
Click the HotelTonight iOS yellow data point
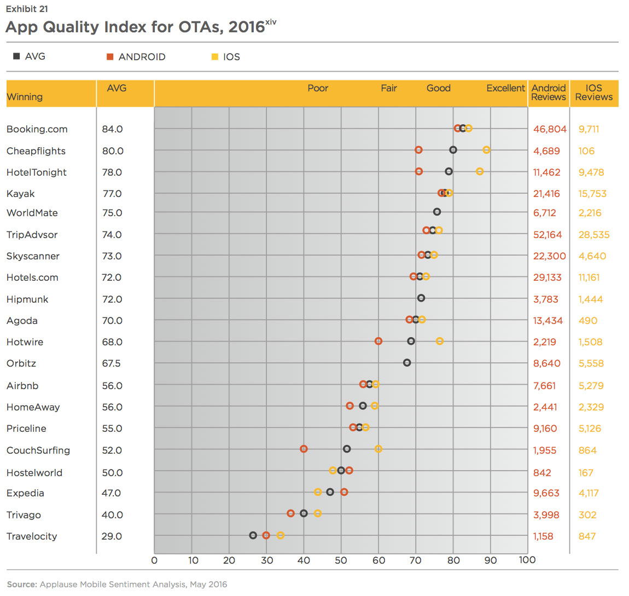[479, 172]
